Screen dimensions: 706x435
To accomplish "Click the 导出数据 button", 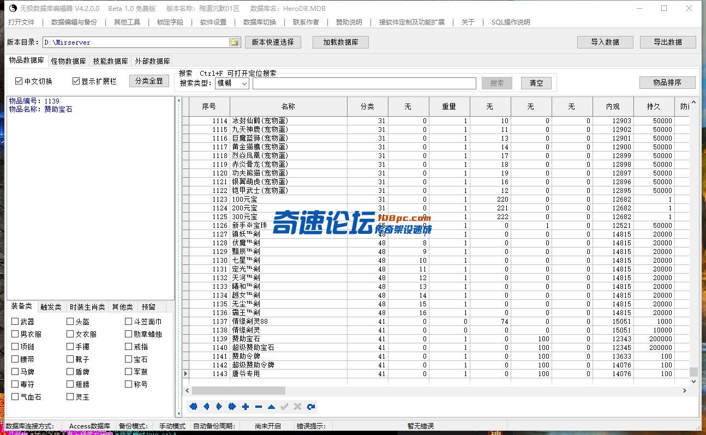I will tap(668, 42).
